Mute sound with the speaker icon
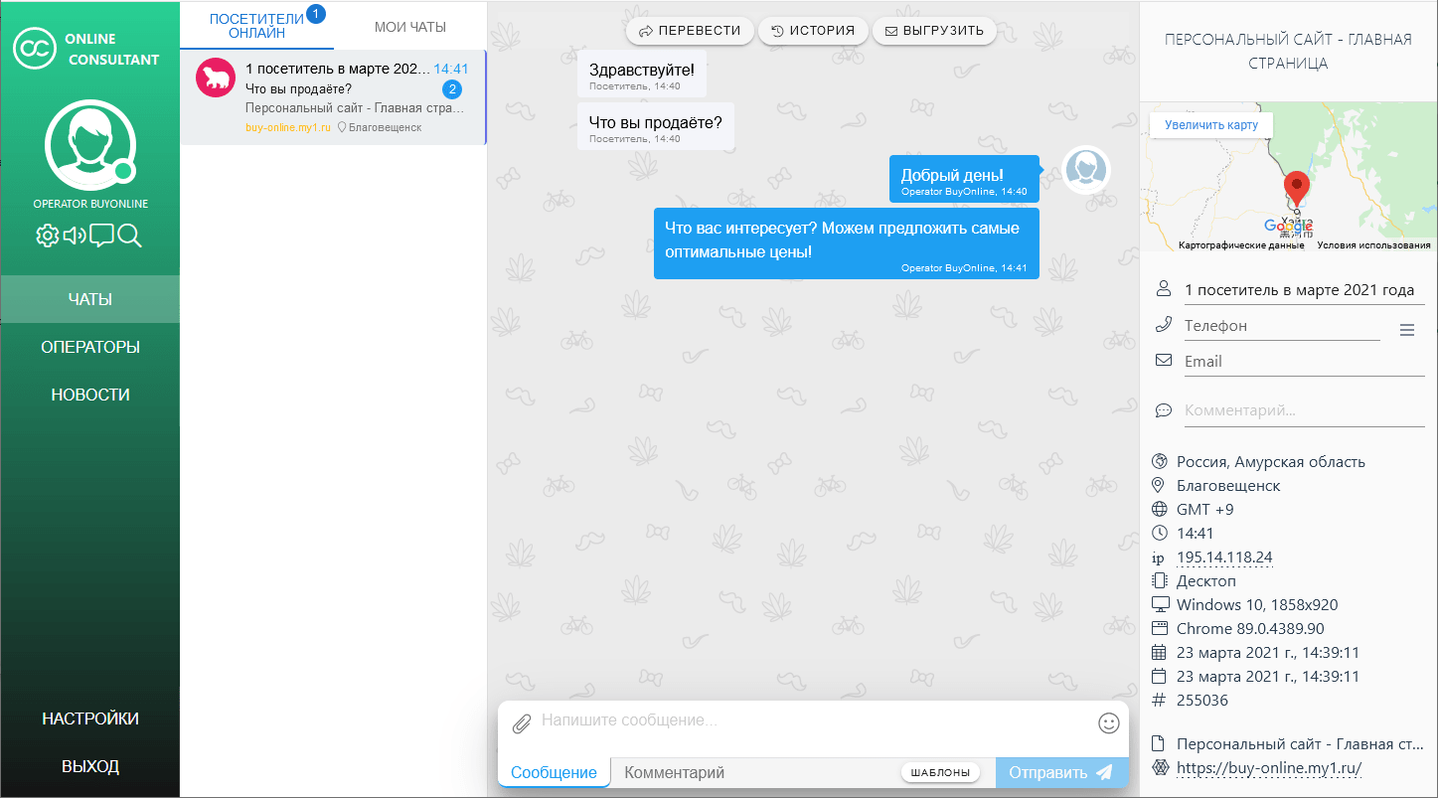The image size is (1438, 798). (x=75, y=236)
